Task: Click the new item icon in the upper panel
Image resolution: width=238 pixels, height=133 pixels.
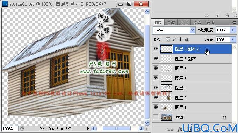Action: point(217,15)
